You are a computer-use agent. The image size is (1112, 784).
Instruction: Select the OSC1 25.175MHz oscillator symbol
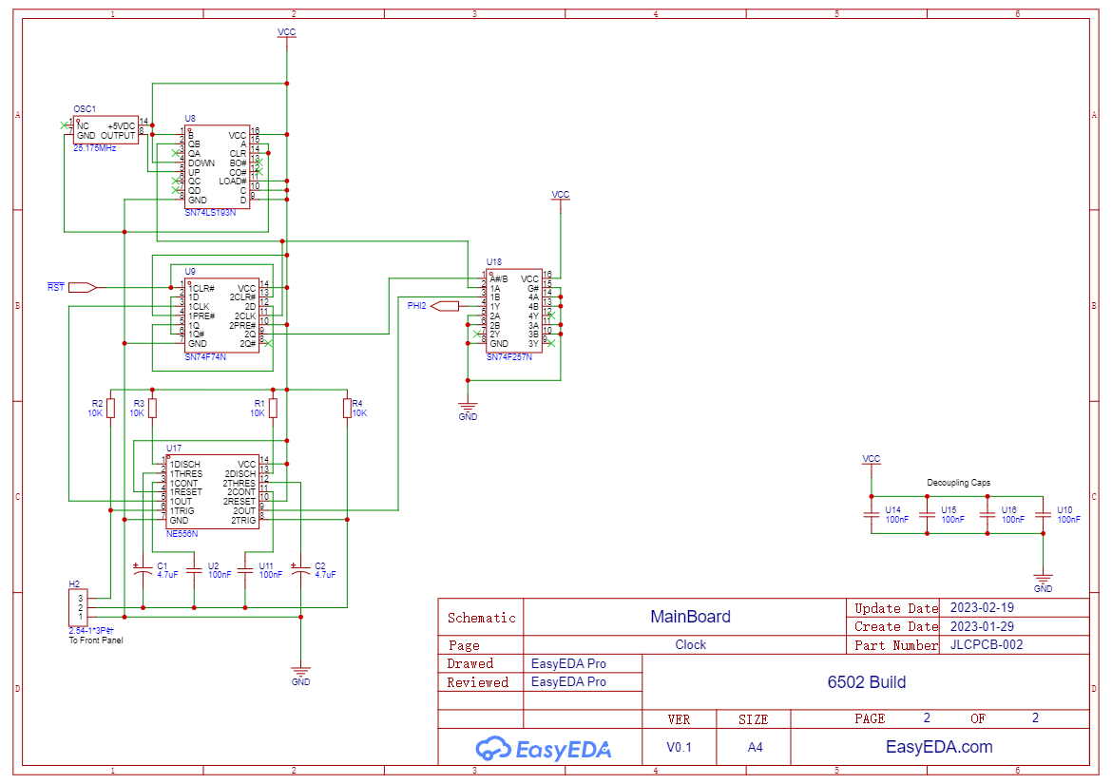coord(106,131)
